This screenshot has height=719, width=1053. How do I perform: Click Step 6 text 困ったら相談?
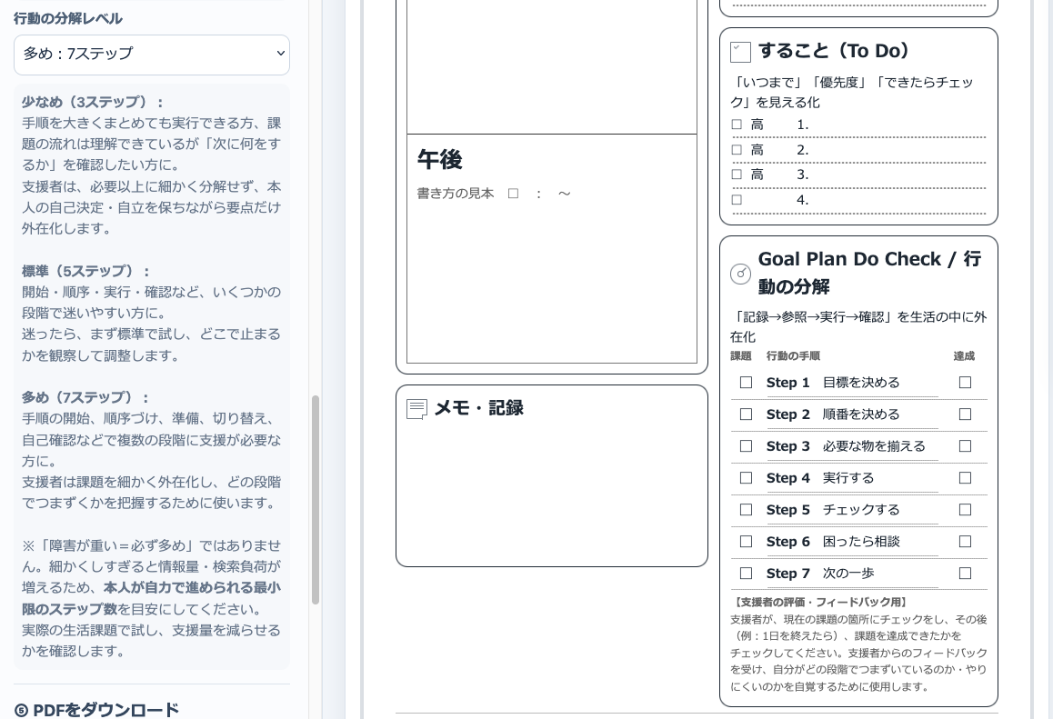[861, 542]
